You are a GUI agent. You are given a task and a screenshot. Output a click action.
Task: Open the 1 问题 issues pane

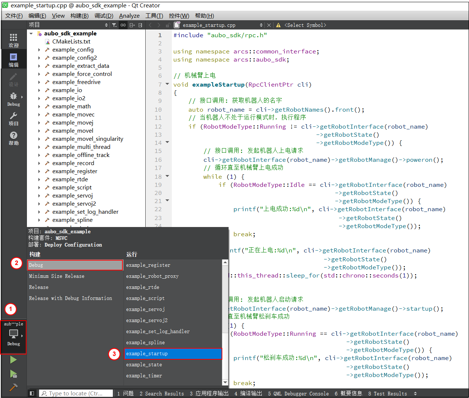pos(125,394)
